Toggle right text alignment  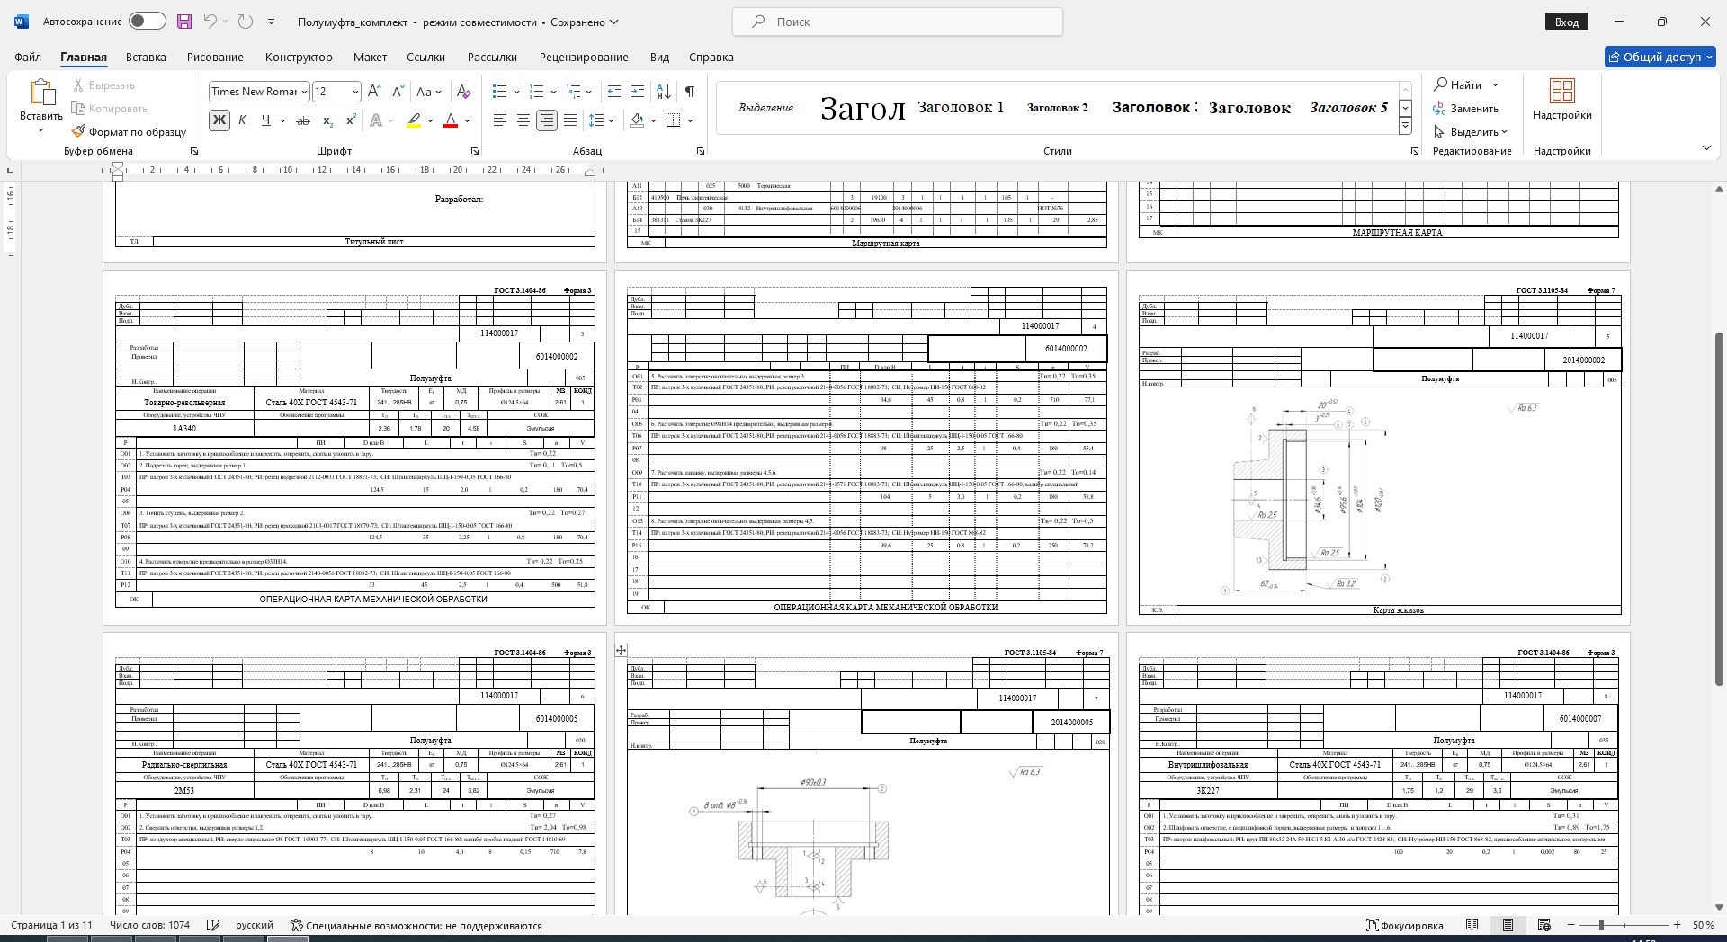pyautogui.click(x=546, y=120)
